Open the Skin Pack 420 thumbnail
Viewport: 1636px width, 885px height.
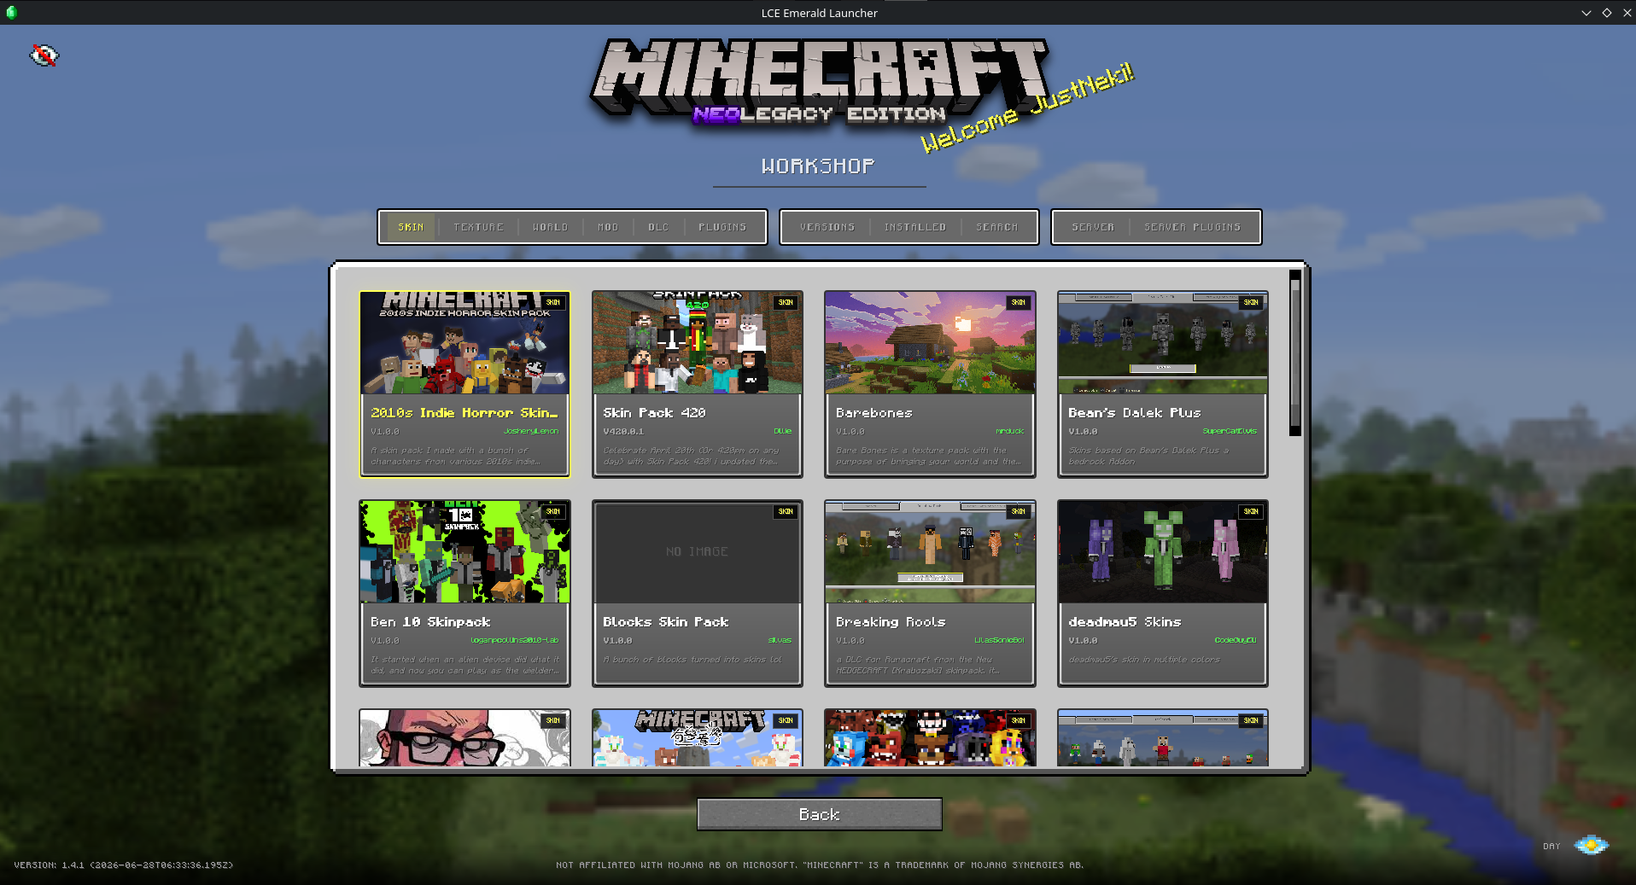click(x=698, y=343)
